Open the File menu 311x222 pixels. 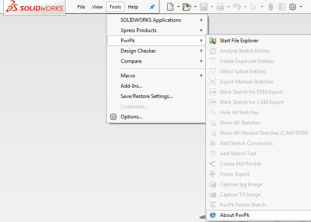[81, 7]
